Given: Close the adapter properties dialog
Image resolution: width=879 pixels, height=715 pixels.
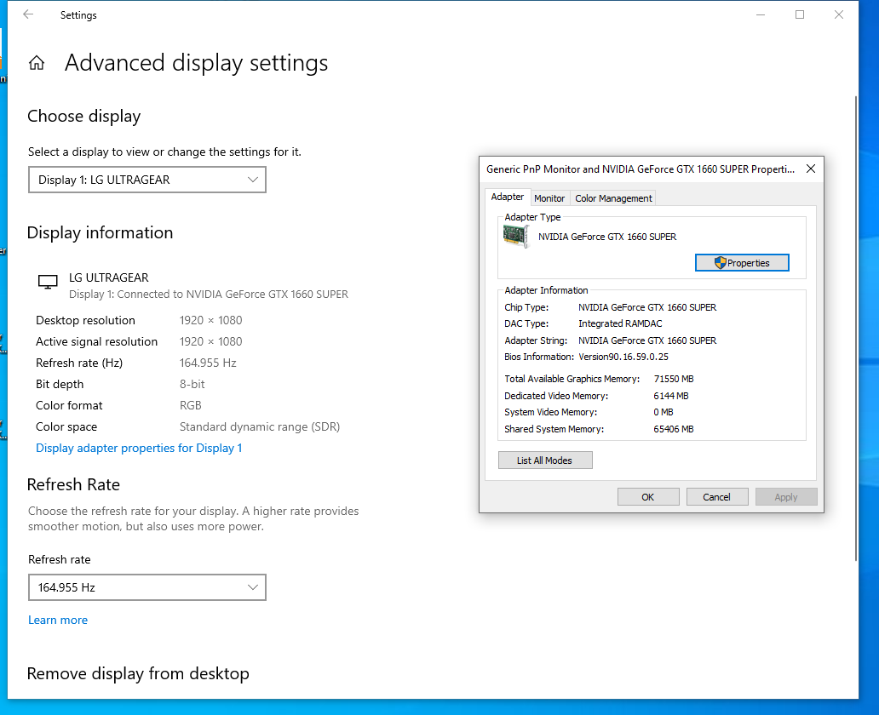Looking at the screenshot, I should [x=811, y=169].
